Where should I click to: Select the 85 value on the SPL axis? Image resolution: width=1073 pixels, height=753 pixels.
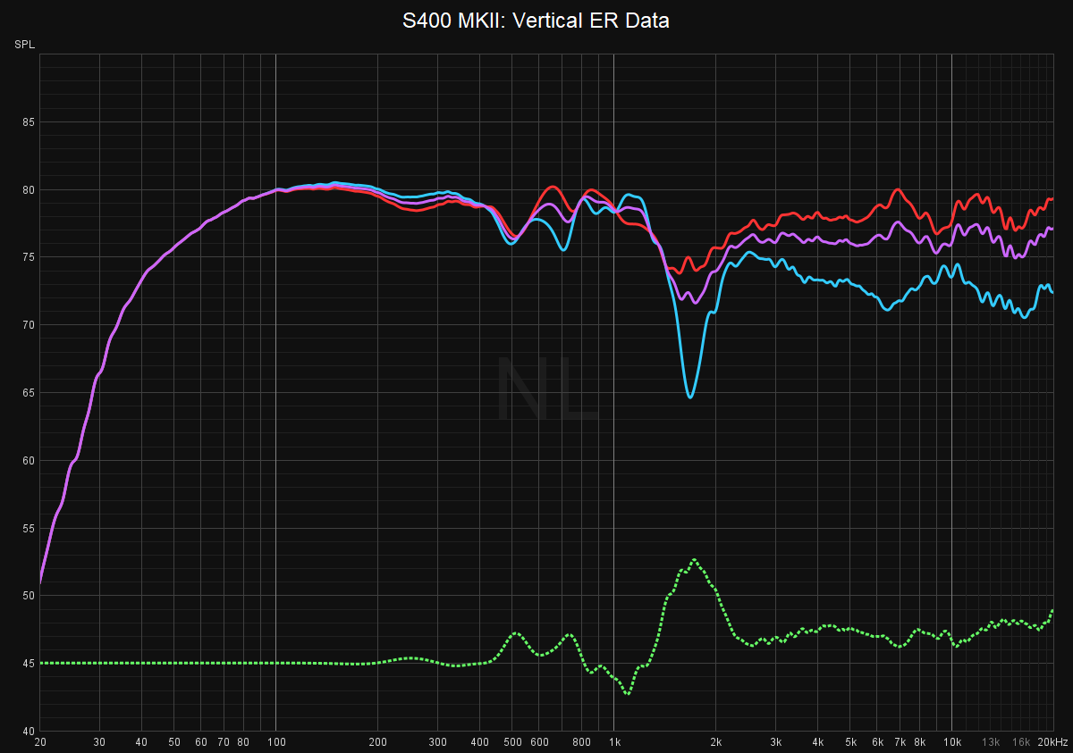[28, 121]
